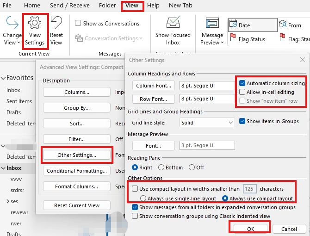Click the Row Font button
This screenshot has width=310, height=236.
154,99
